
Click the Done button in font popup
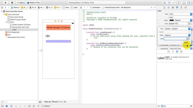186,43
